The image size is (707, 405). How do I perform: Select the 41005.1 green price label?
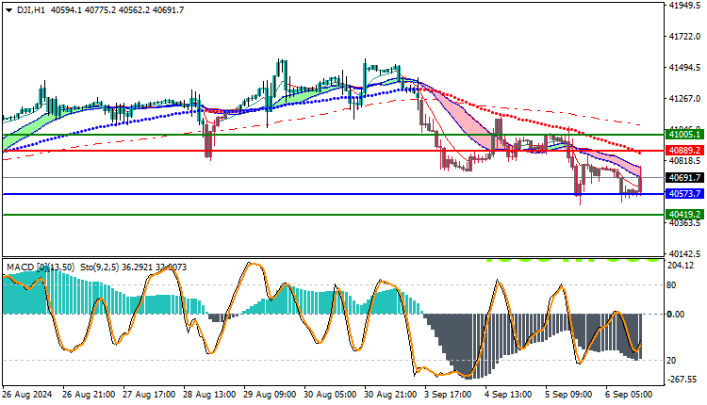pos(684,135)
